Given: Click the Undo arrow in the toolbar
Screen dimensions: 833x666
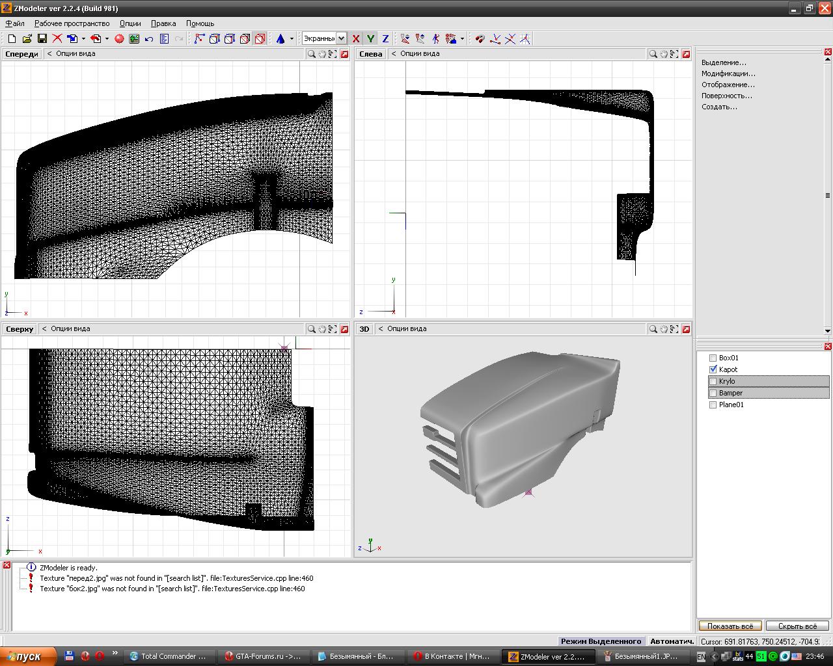Looking at the screenshot, I should tap(149, 39).
